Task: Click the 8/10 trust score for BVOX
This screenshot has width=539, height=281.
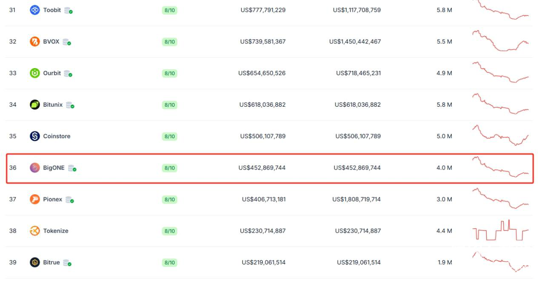Action: (169, 42)
